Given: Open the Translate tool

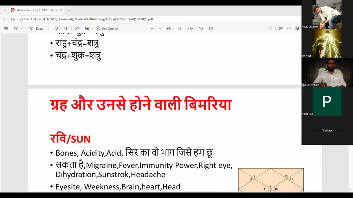Looking at the screenshot, I should coord(87,29).
